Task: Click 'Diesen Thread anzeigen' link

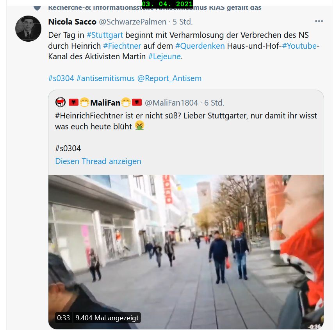Action: click(98, 161)
